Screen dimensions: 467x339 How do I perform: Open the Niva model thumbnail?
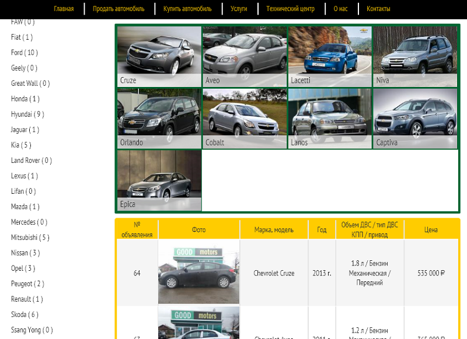coord(414,57)
